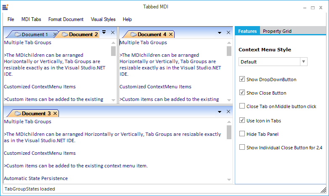Toggle Show Close Button checkbox
329x196 pixels.
242,93
